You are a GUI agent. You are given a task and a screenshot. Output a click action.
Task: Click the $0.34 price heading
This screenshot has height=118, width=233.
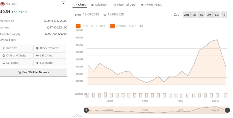[x=5, y=12]
